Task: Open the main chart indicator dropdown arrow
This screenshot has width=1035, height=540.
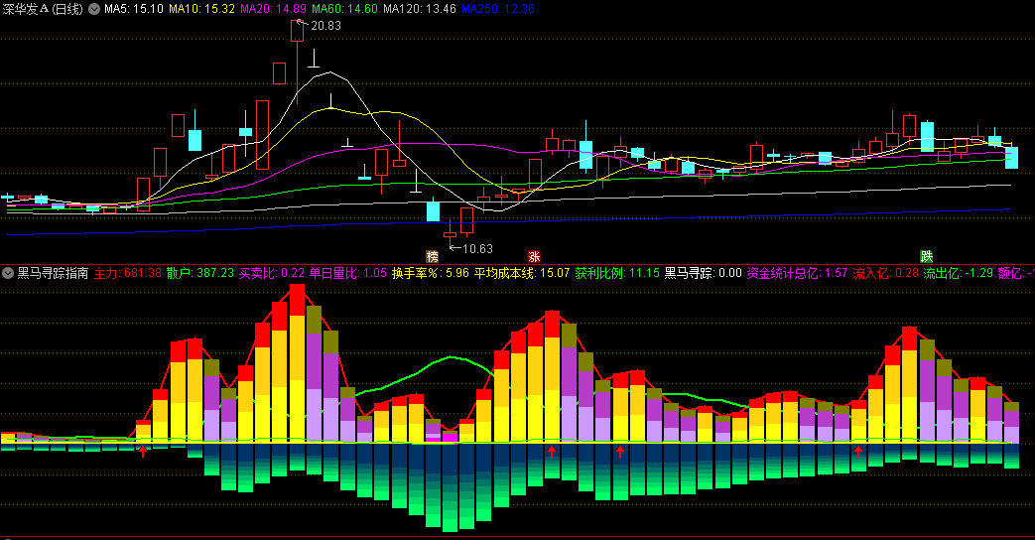Action: click(94, 9)
